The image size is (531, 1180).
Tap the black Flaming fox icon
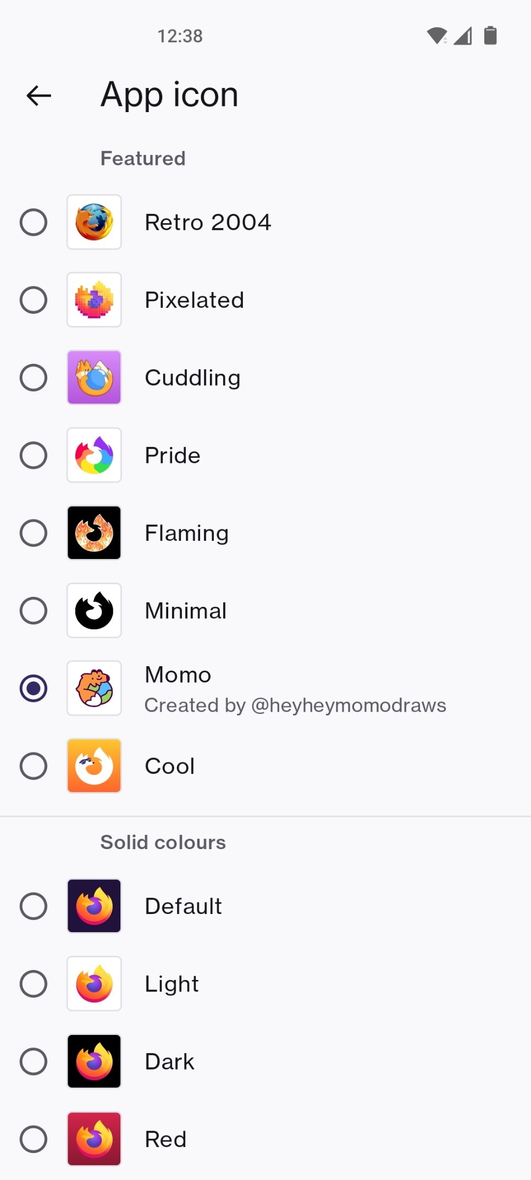click(x=94, y=533)
